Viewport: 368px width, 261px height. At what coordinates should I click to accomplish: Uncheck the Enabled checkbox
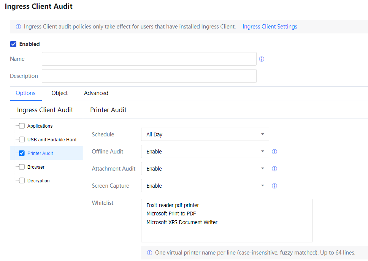point(13,44)
